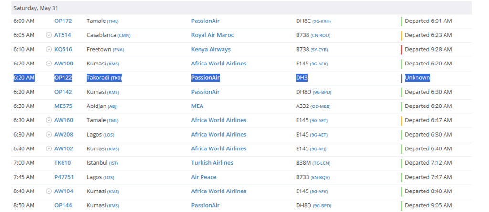Expand the dropdown arrow next to AW160
This screenshot has width=489, height=212.
49,120
